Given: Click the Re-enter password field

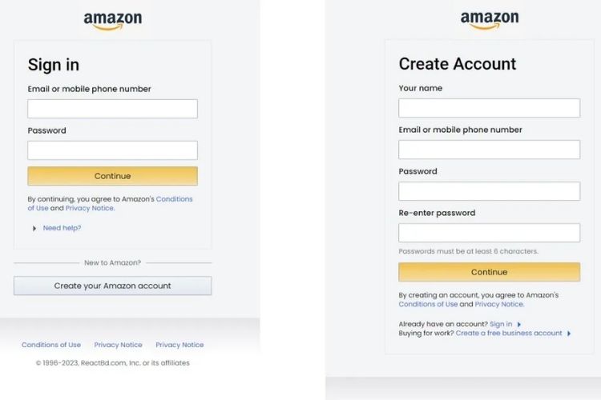Looking at the screenshot, I should point(489,233).
